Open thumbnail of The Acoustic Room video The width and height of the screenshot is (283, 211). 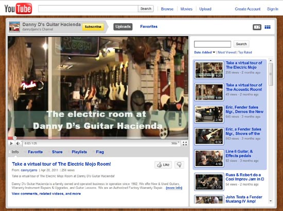click(x=209, y=92)
